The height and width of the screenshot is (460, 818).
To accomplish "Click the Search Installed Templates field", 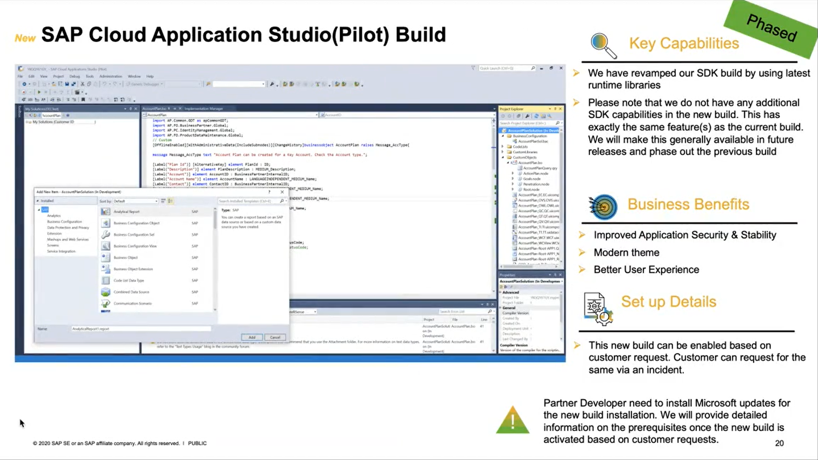I will pos(252,201).
